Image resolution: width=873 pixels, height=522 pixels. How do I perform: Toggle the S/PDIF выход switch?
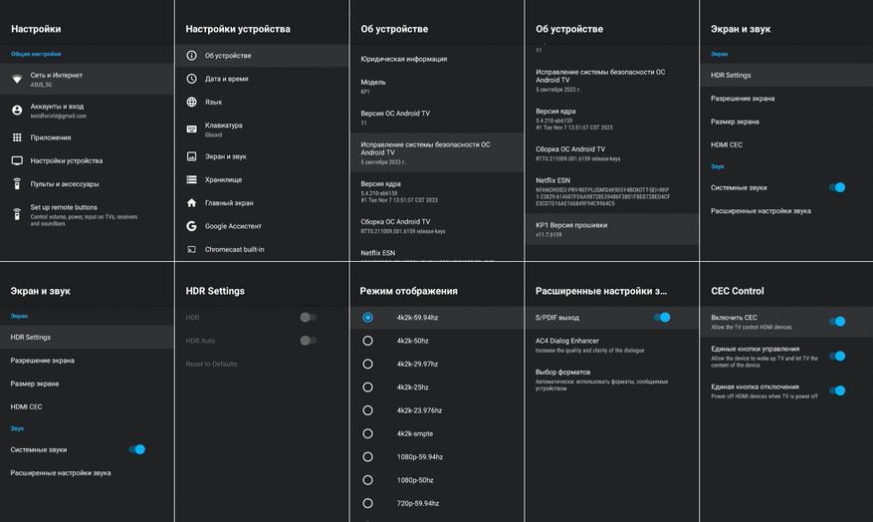tap(662, 318)
